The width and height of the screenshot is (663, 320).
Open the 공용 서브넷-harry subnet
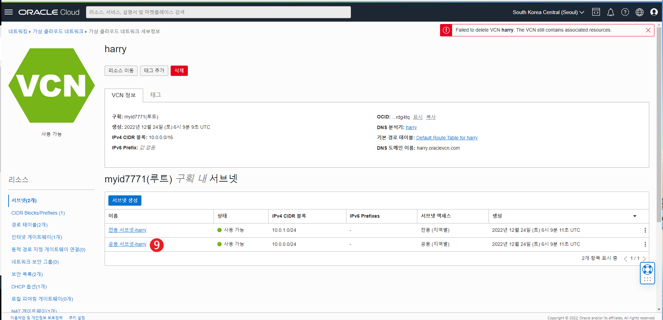pos(127,244)
